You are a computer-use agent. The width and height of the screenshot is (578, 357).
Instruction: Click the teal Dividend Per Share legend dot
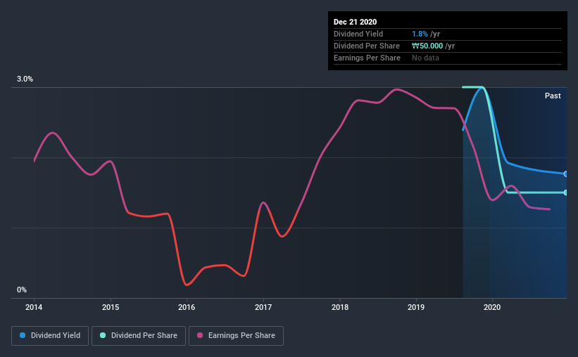(103, 335)
